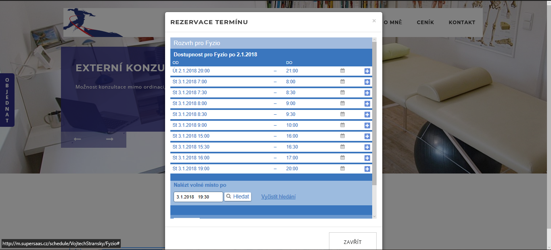Viewport: 551px width, 250px height.
Task: Click the ZAVŘÍT button
Action: pyautogui.click(x=352, y=242)
